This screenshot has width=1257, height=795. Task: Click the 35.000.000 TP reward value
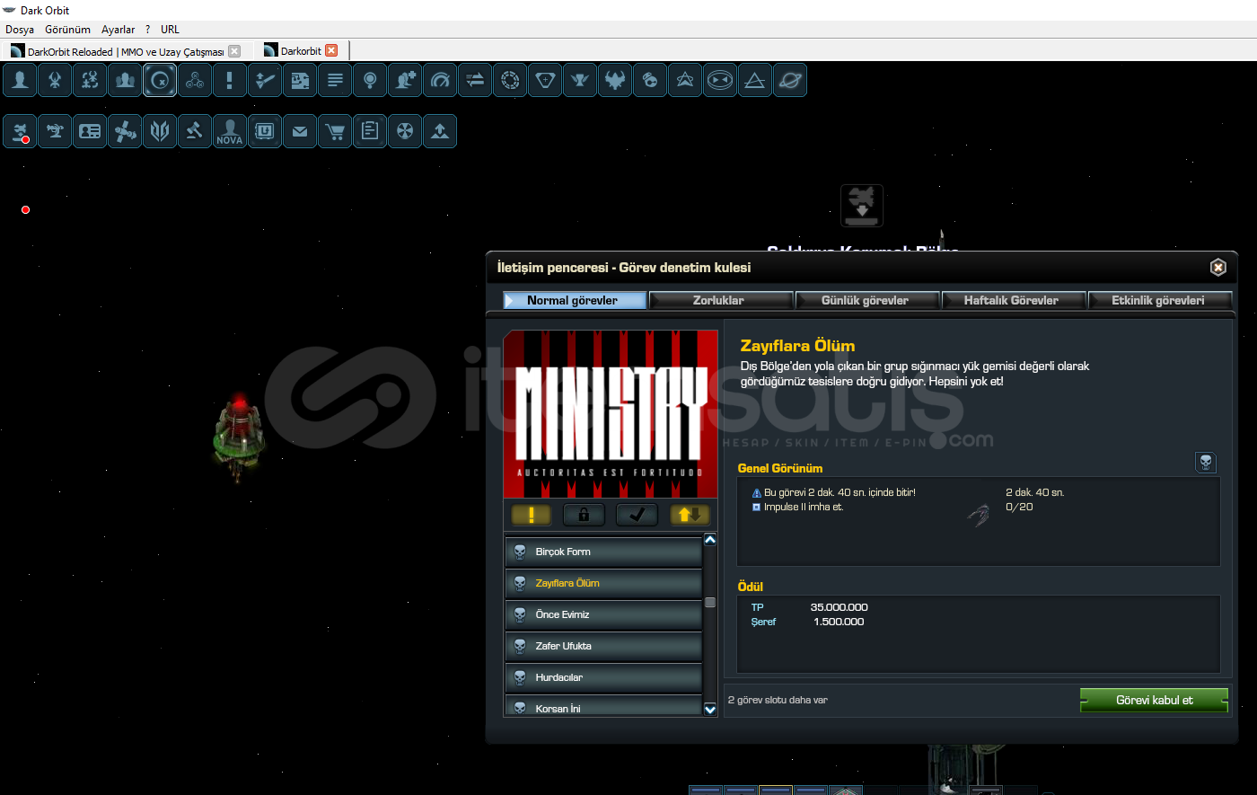click(839, 607)
